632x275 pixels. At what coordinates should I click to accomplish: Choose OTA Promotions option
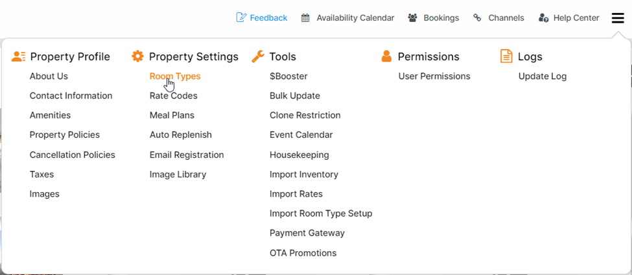(x=303, y=253)
